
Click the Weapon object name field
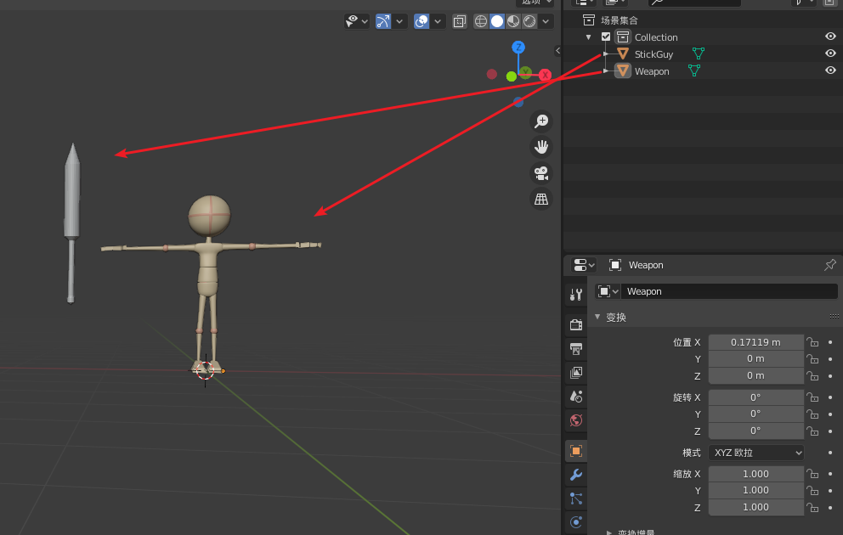pos(728,291)
